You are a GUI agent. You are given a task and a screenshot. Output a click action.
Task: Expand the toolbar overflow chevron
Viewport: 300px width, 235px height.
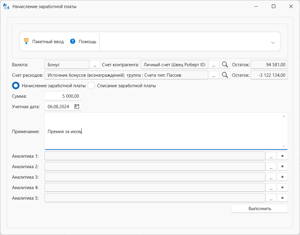[273, 43]
